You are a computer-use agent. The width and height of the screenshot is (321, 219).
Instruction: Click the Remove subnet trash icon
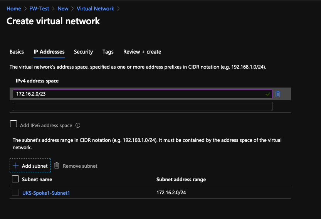click(x=57, y=165)
